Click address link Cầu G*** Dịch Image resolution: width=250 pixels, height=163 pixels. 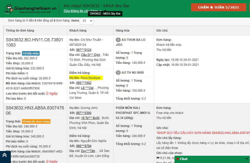91,55
